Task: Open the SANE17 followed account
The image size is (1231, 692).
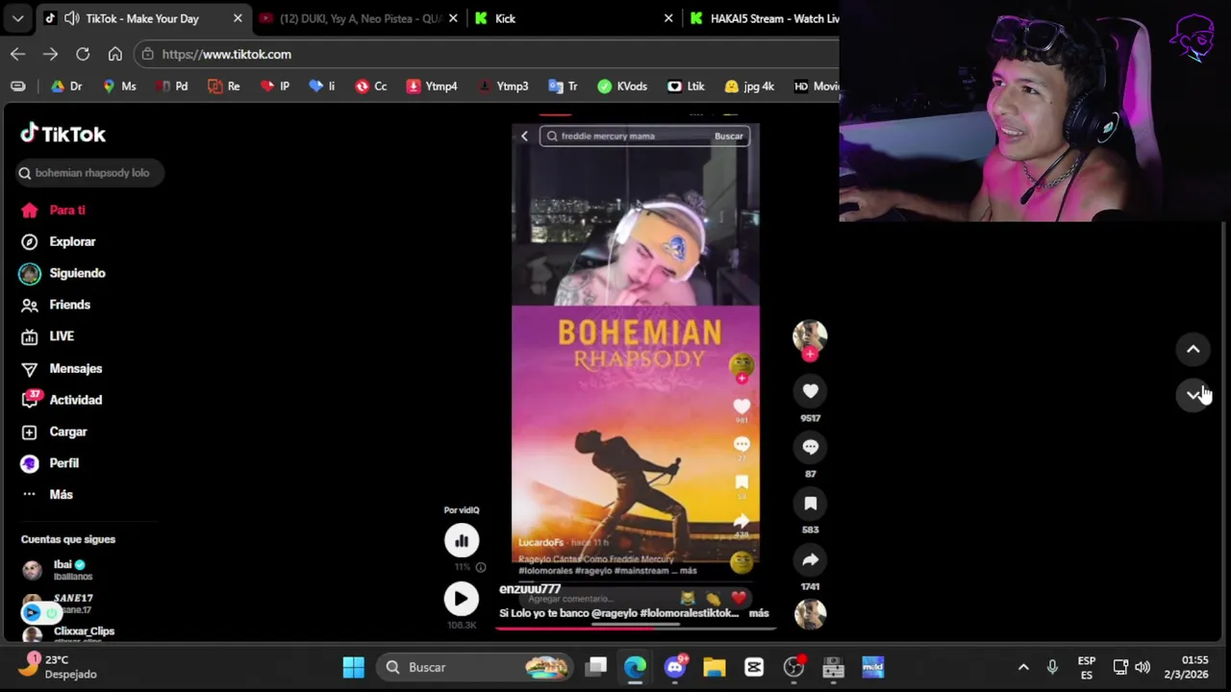Action: [58, 604]
